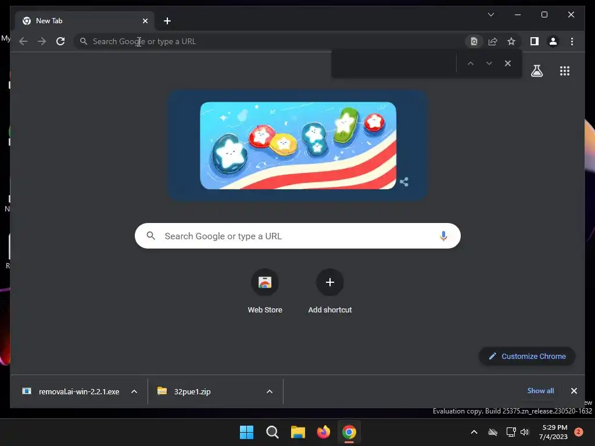Open the Chrome three-dot menu
Viewport: 595px width, 446px height.
(x=572, y=41)
